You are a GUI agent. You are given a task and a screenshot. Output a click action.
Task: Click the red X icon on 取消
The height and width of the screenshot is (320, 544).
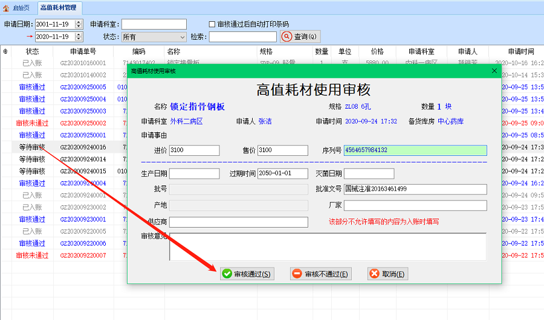(375, 274)
